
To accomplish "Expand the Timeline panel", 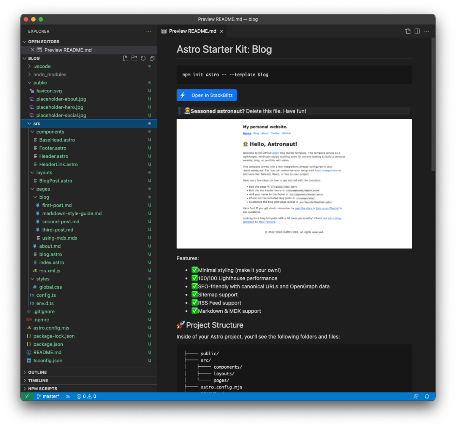I will pos(89,380).
